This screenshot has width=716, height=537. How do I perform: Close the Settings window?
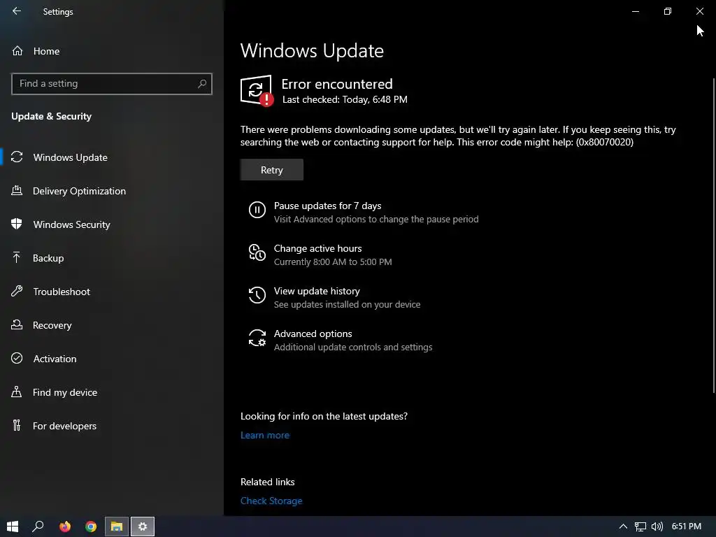click(x=699, y=11)
